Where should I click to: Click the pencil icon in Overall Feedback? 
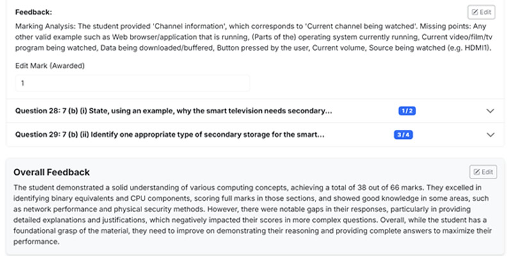476,172
